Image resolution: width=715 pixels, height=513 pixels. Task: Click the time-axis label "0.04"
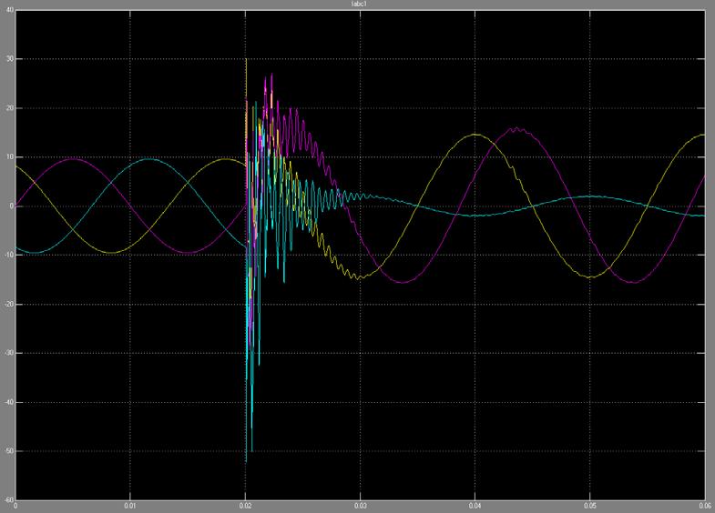[x=475, y=506]
